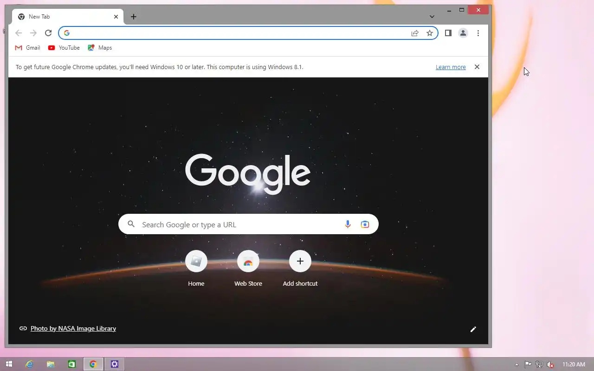Minimize the Chrome window

click(449, 10)
